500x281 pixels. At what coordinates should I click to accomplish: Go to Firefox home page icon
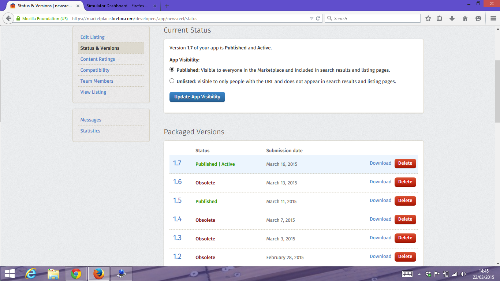(x=465, y=18)
